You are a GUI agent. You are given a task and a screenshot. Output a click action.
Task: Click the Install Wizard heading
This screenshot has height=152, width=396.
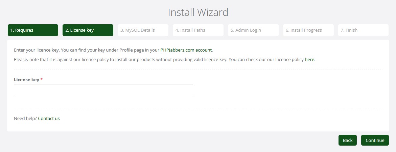198,12
